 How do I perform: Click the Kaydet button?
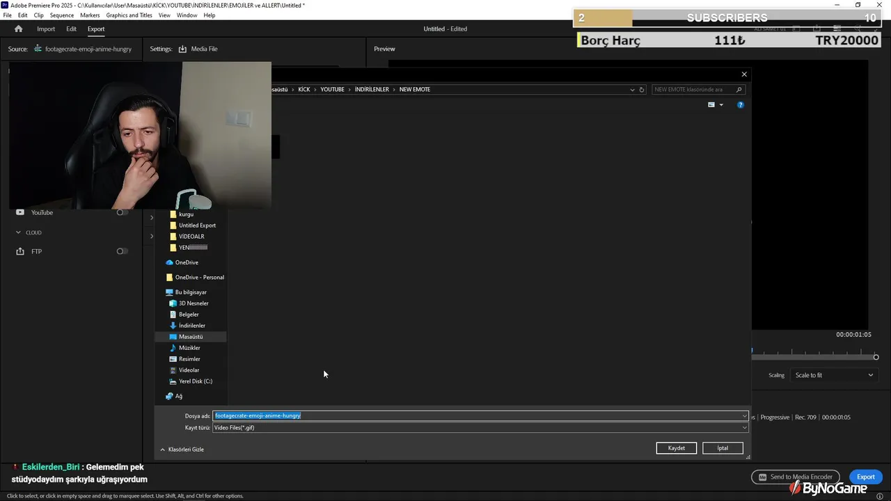pyautogui.click(x=677, y=448)
